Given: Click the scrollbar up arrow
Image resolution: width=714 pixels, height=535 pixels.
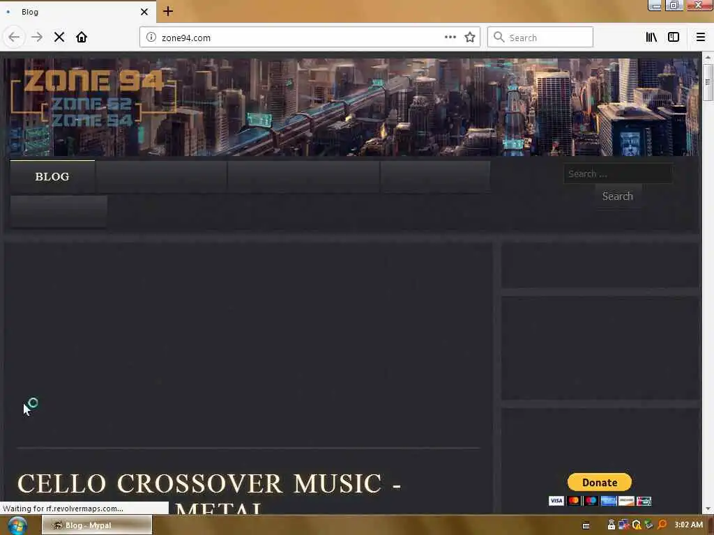Looking at the screenshot, I should coord(707,57).
